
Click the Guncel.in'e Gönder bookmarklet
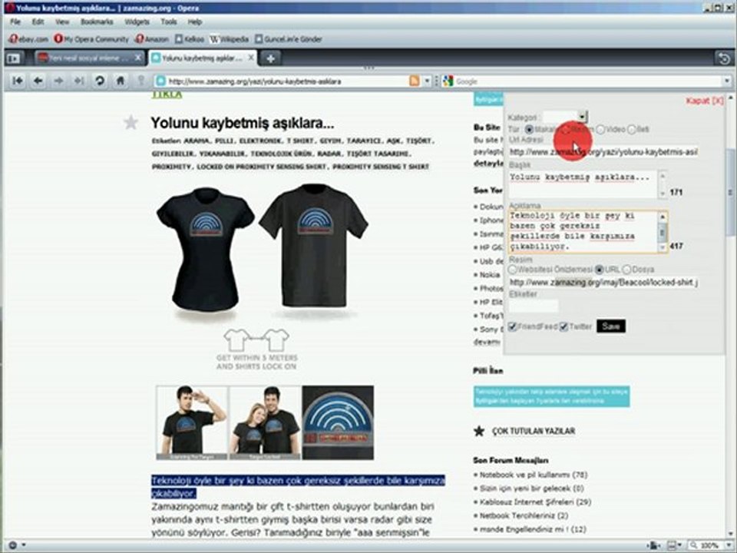[x=288, y=39]
